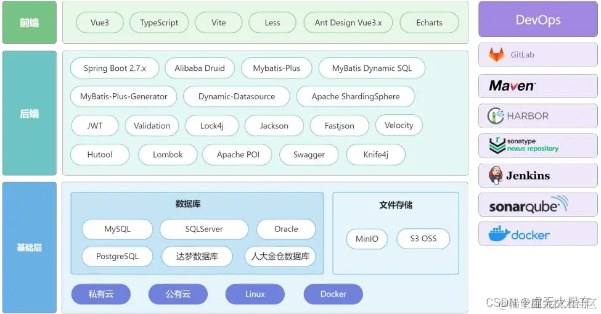This screenshot has height=314, width=601.
Task: Click the Swagger pill
Action: point(309,154)
